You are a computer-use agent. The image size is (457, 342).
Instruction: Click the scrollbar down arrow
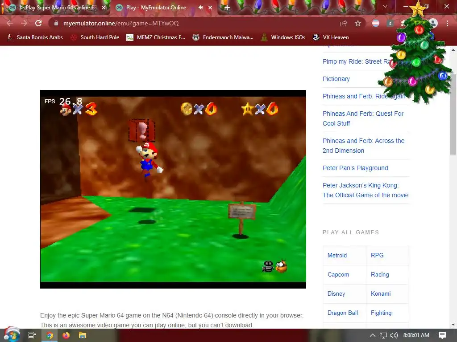[453, 325]
